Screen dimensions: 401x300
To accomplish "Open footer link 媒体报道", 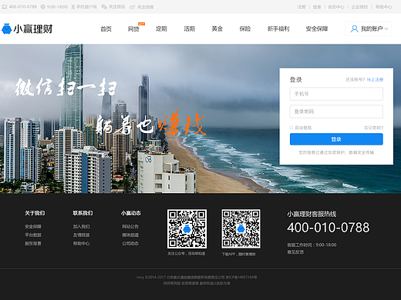I will tap(130, 235).
